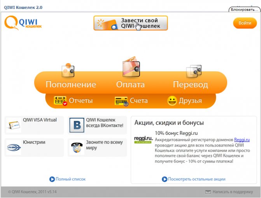Screen dimensions: 261x198
Task: Click the VISA card thumbnail icon
Action: tap(14, 125)
